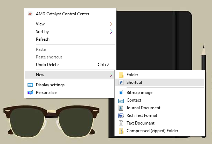The image size is (212, 144).
Task: Click the yellow Folder icon
Action: [121, 75]
